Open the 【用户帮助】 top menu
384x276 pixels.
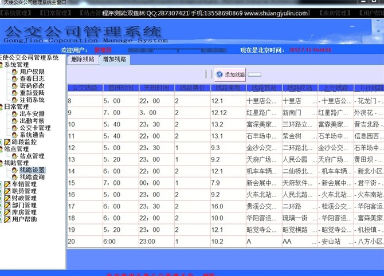click(371, 13)
